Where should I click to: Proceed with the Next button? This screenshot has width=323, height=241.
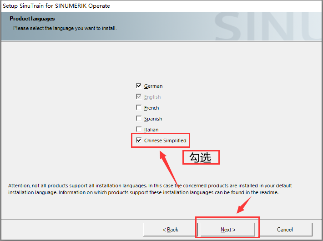click(x=228, y=230)
